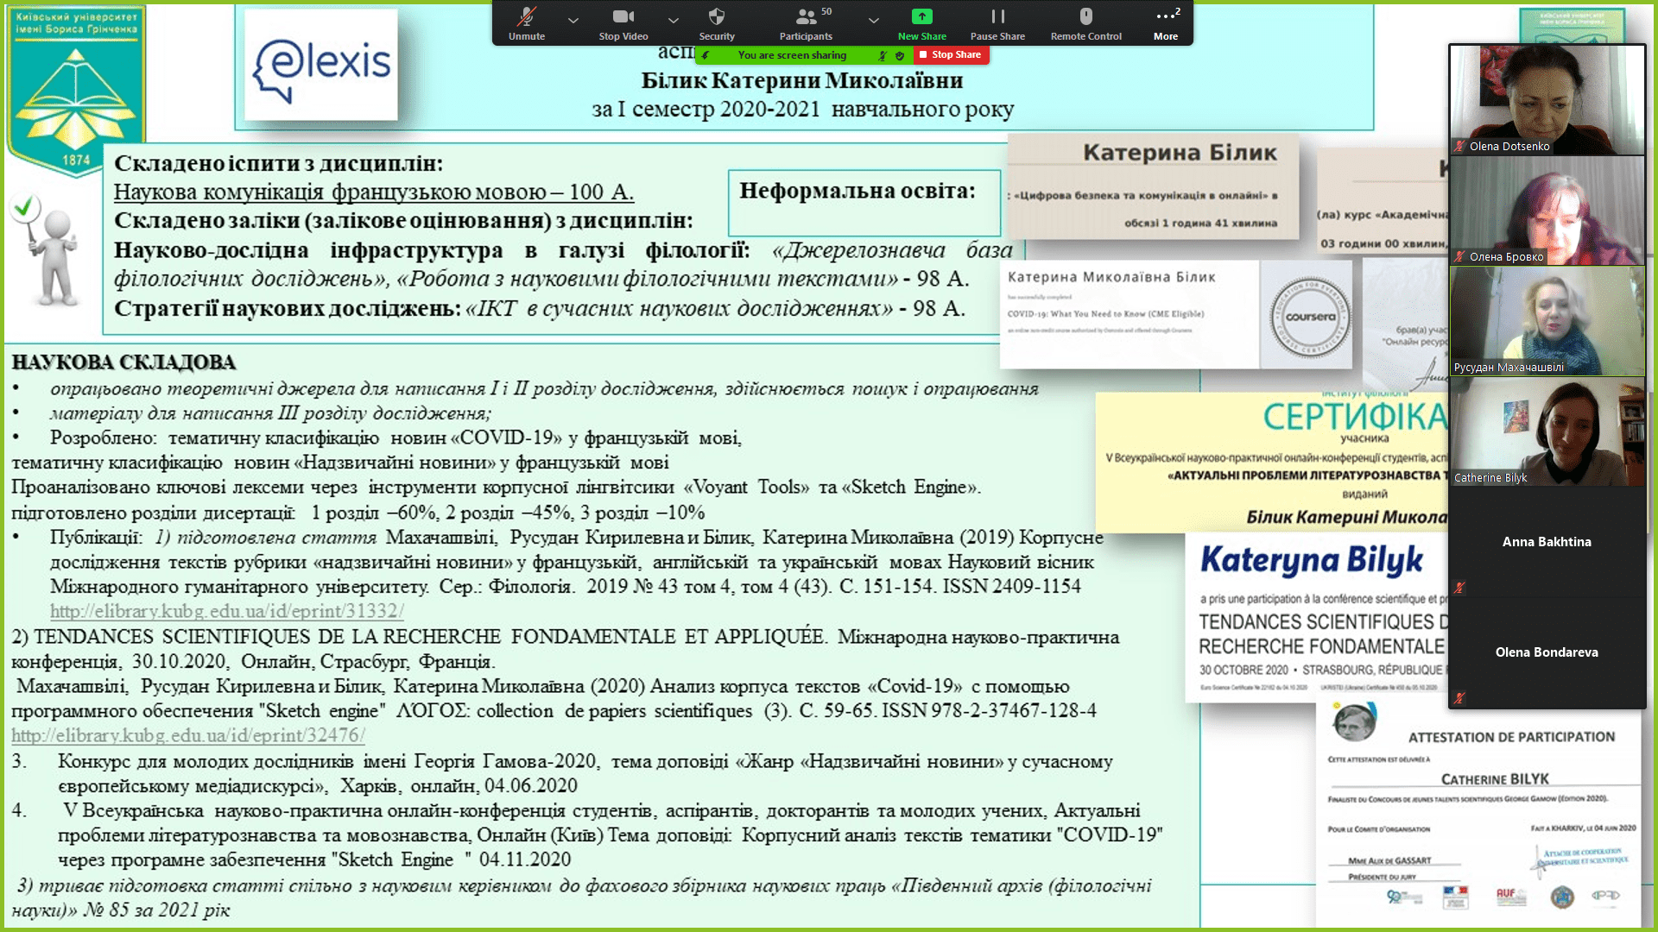Click the Stop Video camera icon
This screenshot has height=932, width=1658.
[x=623, y=17]
